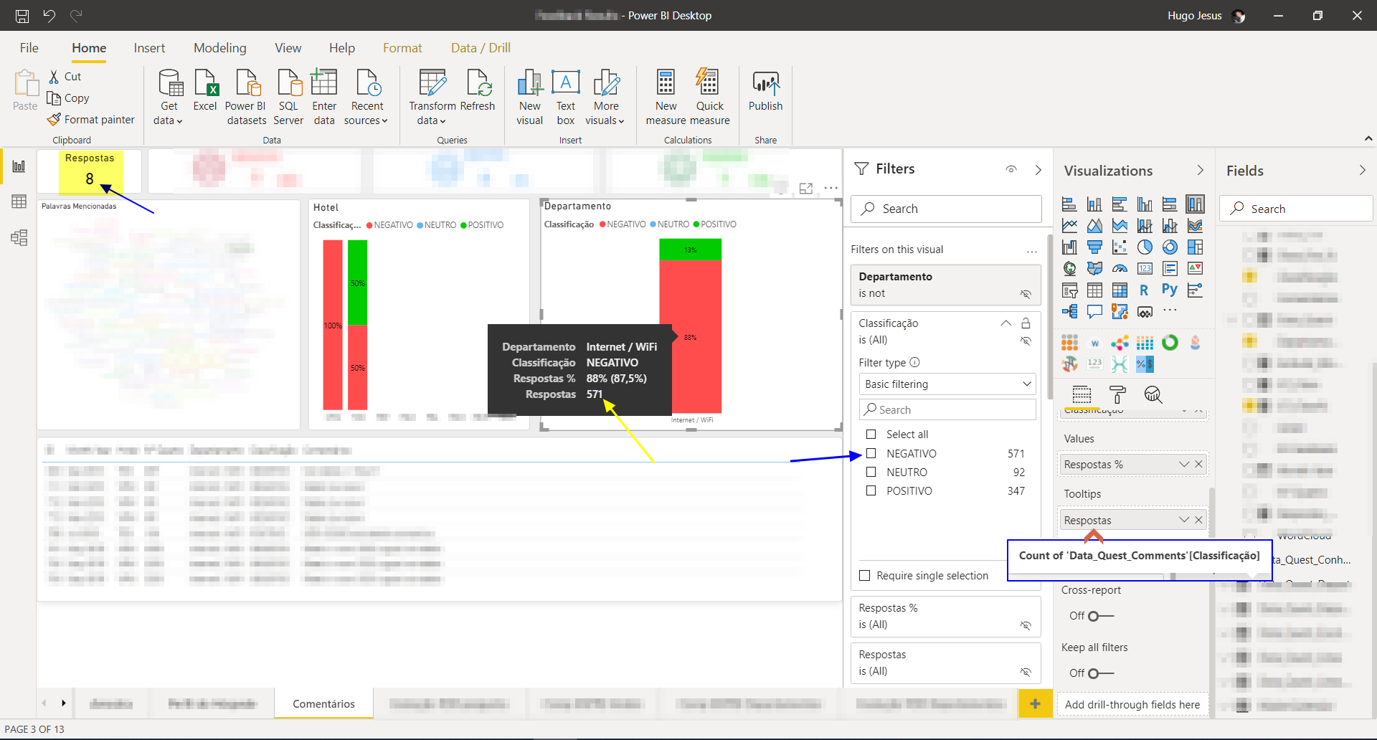Save the report with the save icon
1377x740 pixels.
point(22,15)
